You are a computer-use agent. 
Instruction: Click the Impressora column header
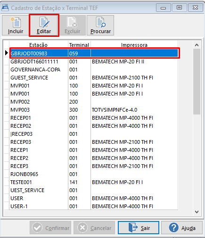pos(134,45)
